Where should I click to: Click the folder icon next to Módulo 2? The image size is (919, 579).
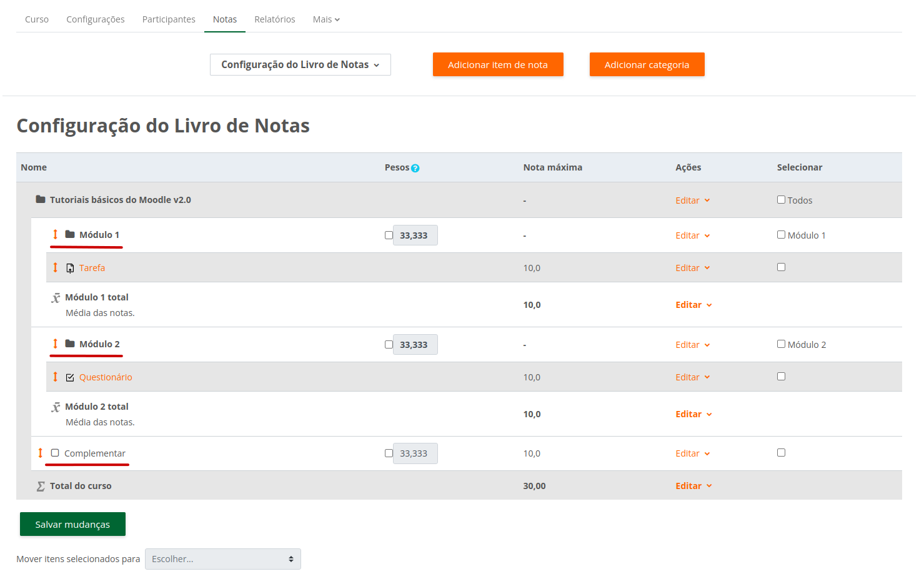click(x=69, y=344)
